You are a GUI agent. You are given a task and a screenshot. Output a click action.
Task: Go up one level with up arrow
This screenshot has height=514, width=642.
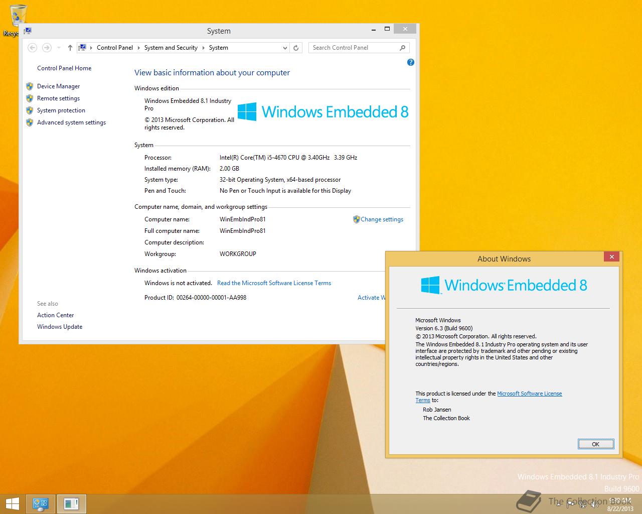click(x=70, y=48)
